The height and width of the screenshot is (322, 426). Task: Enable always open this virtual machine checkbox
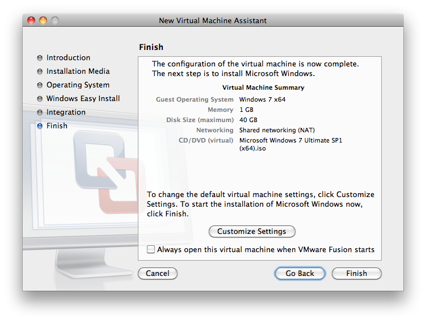click(x=151, y=249)
